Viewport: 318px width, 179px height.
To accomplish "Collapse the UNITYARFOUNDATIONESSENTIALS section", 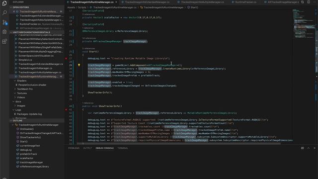I will (x=11, y=32).
